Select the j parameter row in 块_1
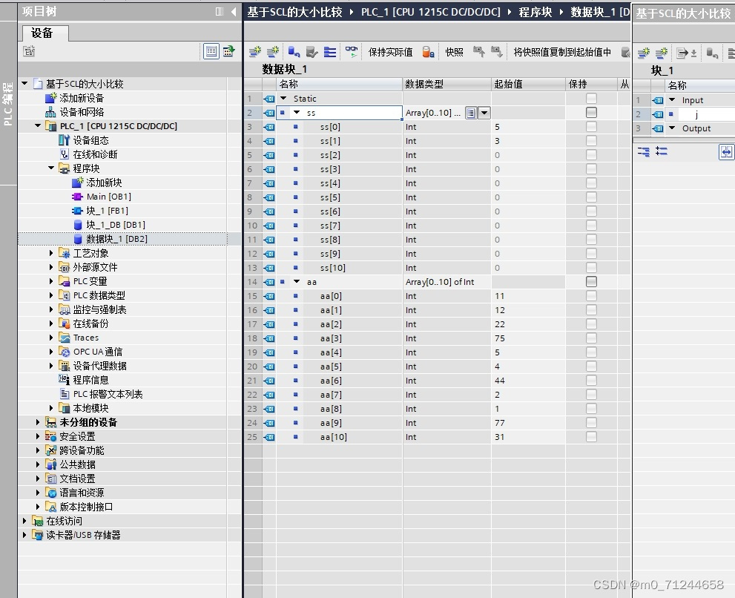 click(684, 114)
